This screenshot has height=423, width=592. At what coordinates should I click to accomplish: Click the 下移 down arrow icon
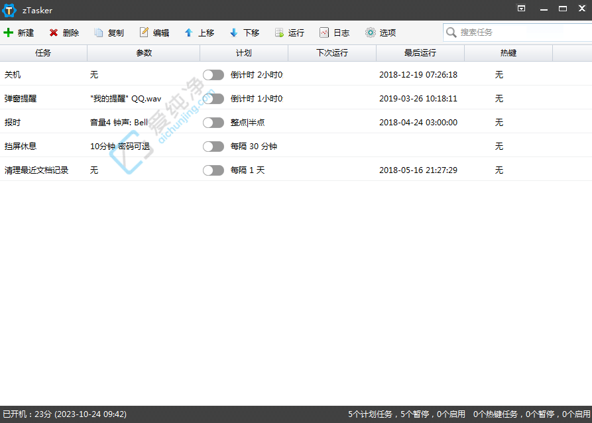tap(234, 33)
